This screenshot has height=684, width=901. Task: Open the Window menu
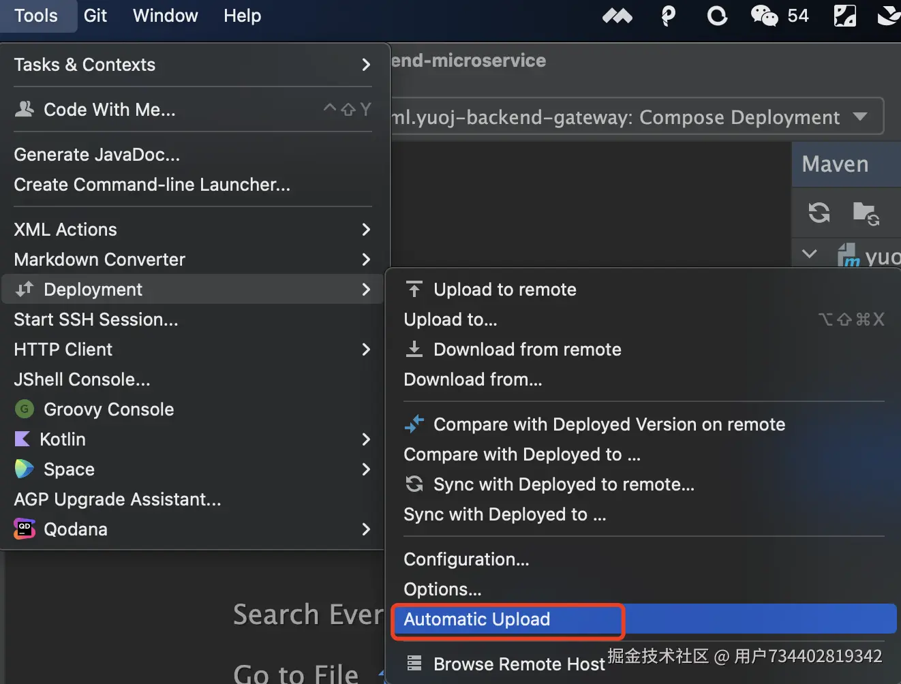[166, 16]
